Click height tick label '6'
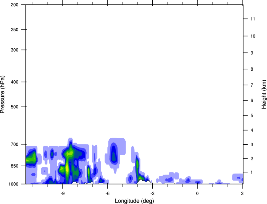Screen dimensions: 267x204 click(x=252, y=100)
